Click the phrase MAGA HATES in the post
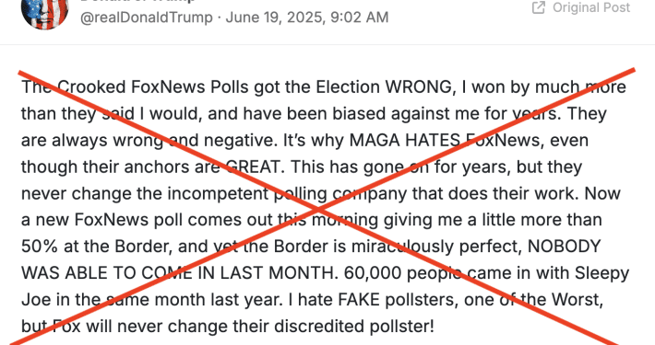 pyautogui.click(x=404, y=141)
